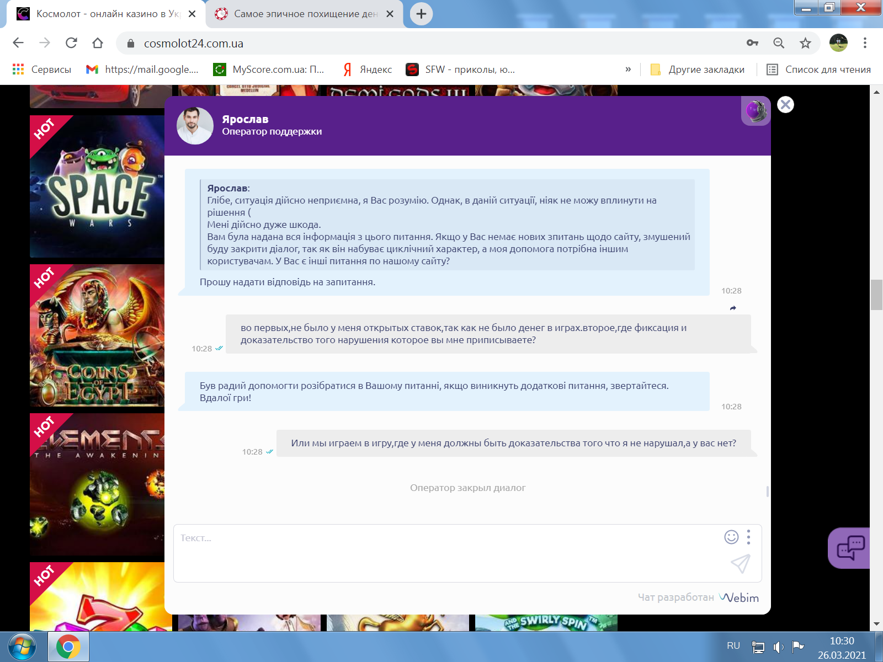Close the Космолот browser tab
Image resolution: width=883 pixels, height=662 pixels.
(192, 14)
